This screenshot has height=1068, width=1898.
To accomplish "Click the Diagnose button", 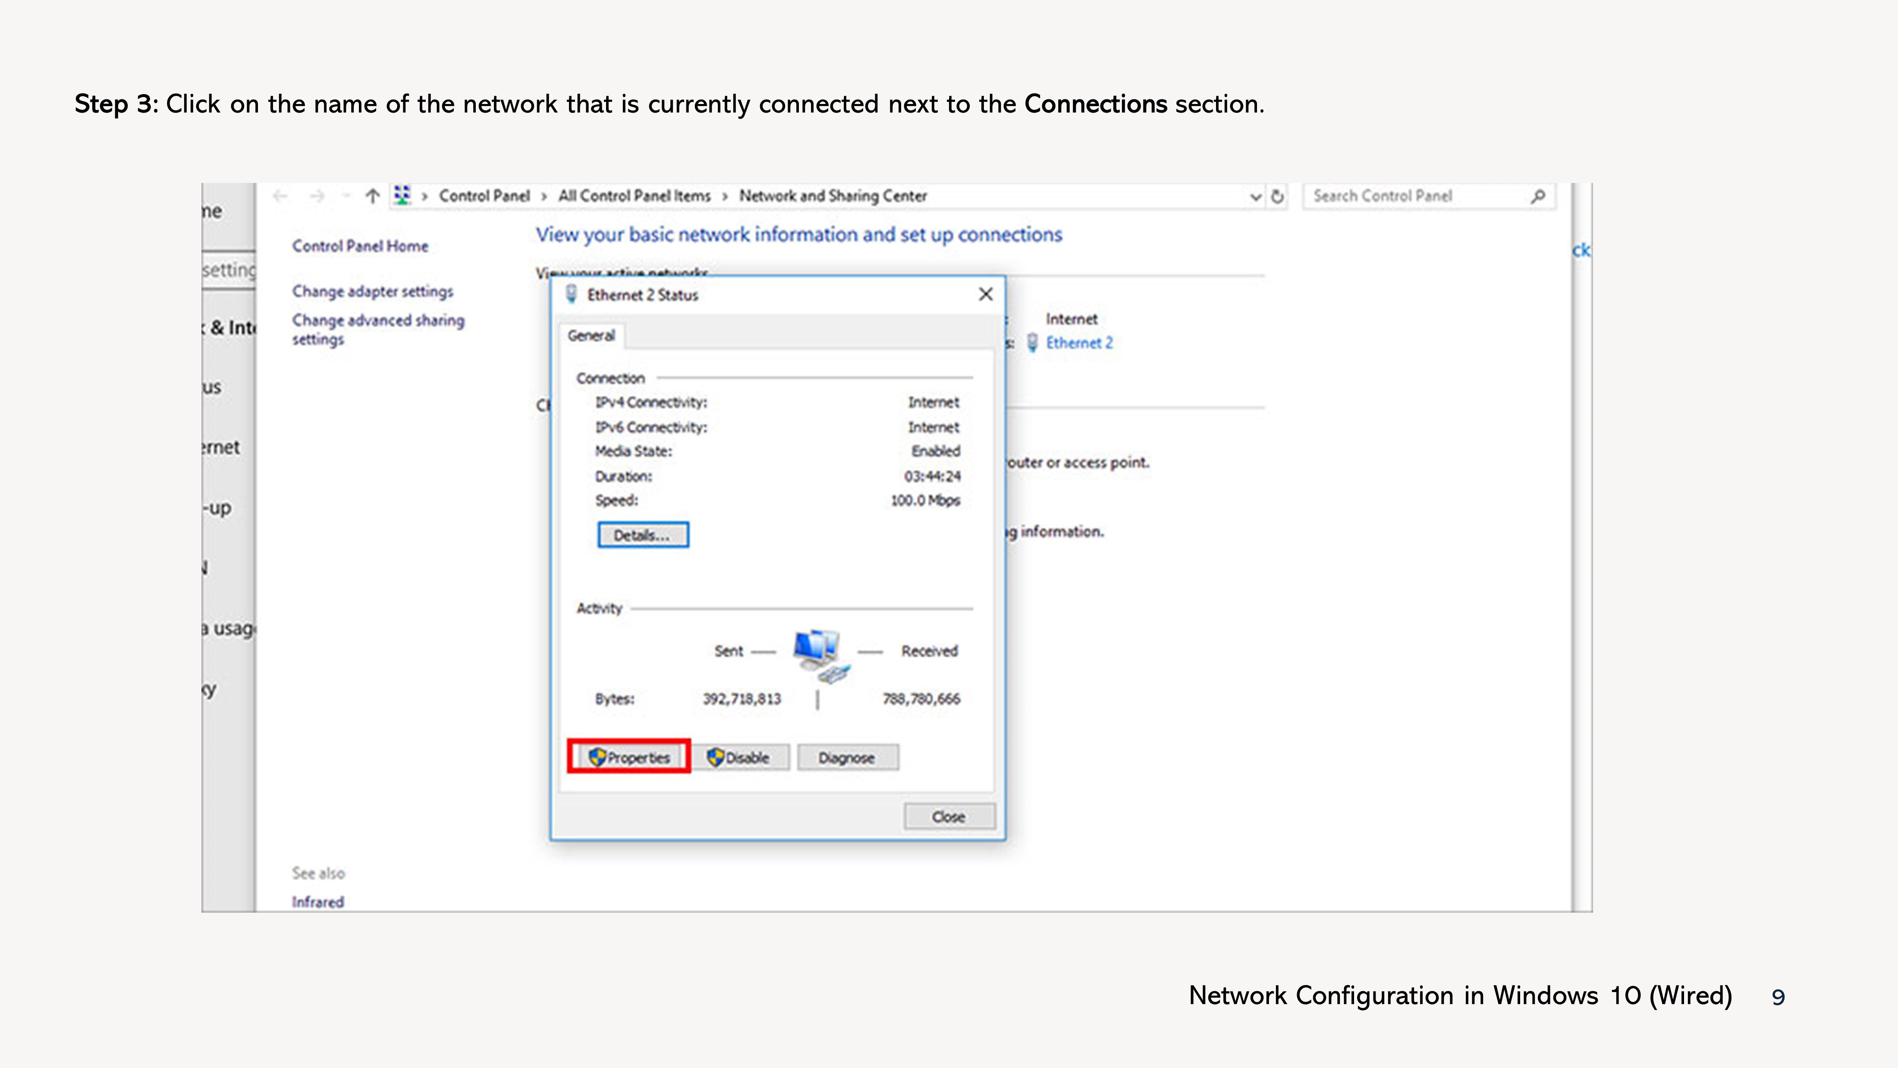I will 847,757.
